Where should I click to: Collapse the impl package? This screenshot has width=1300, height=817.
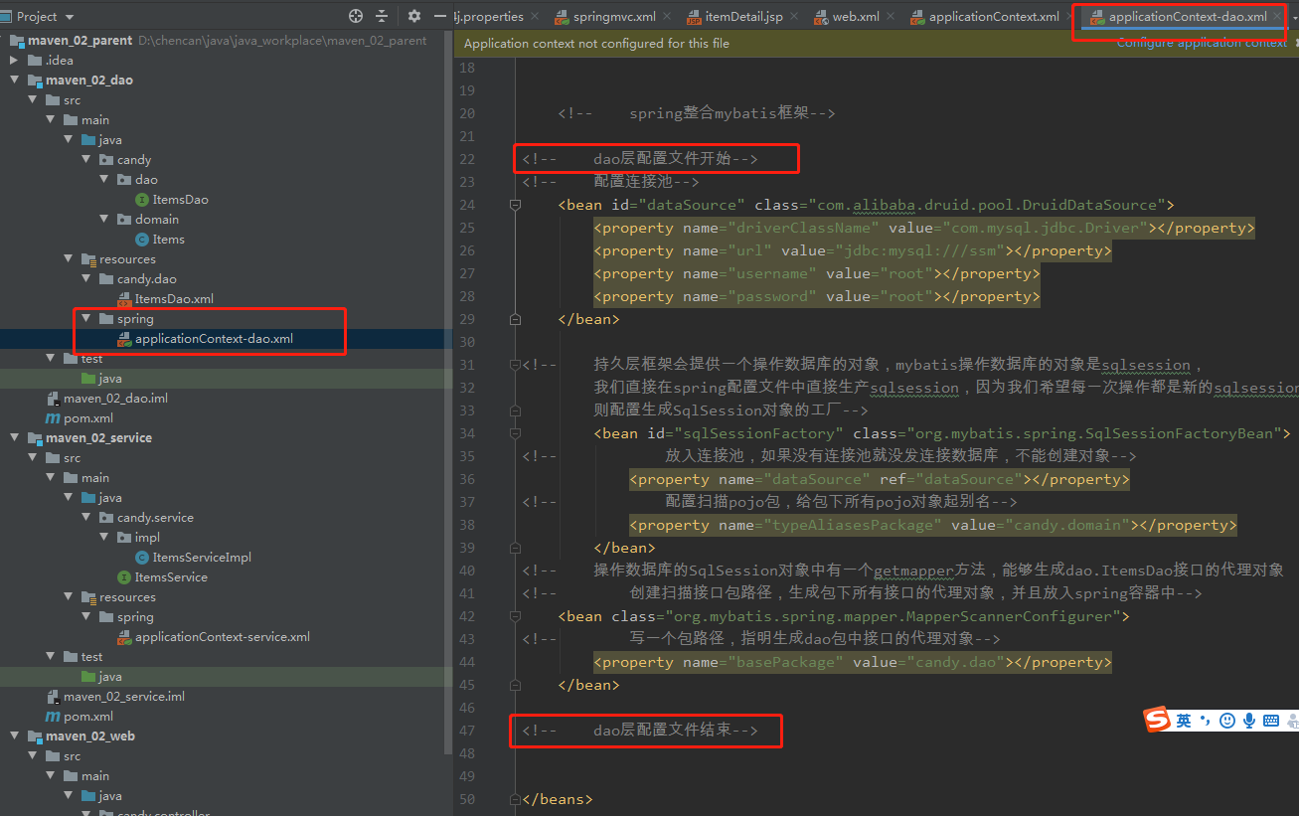(103, 538)
